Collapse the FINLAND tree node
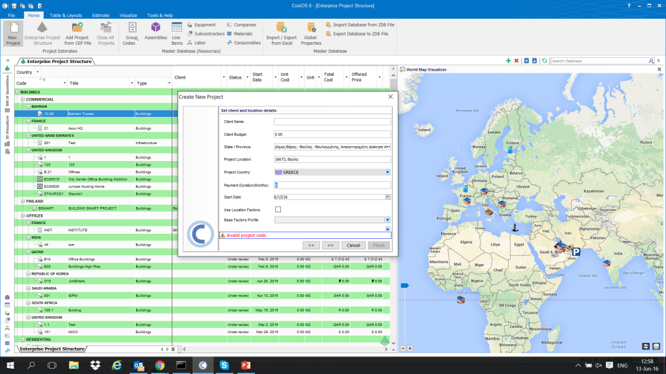Viewport: 666px width, 374px height. 23,201
